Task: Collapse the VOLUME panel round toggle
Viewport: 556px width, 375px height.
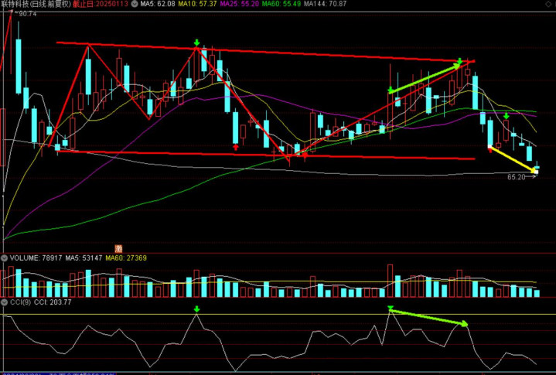Action: click(x=4, y=257)
